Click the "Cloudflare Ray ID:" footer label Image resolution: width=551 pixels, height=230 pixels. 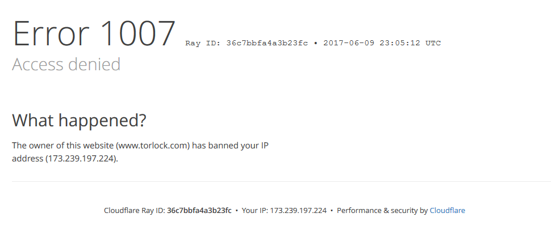(135, 210)
